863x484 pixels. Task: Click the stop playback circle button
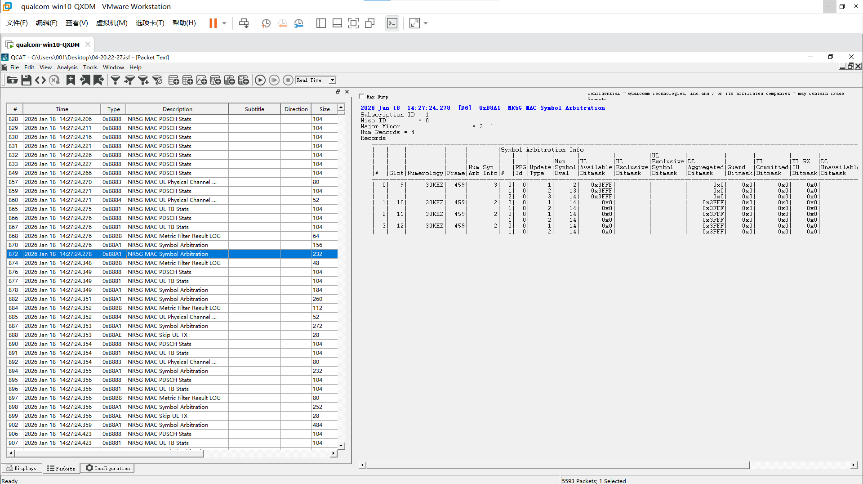pos(288,80)
